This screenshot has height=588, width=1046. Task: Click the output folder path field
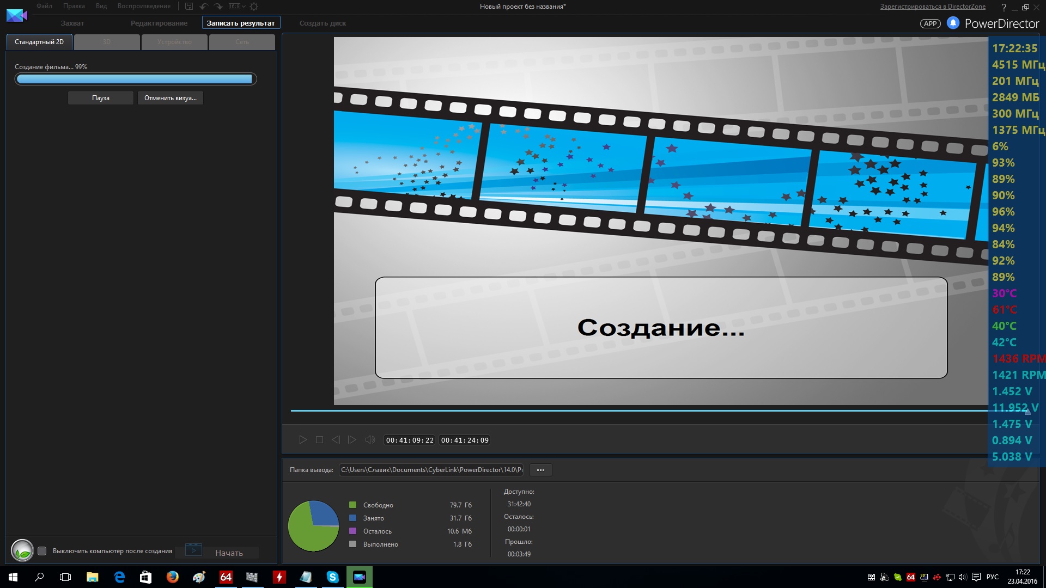431,470
